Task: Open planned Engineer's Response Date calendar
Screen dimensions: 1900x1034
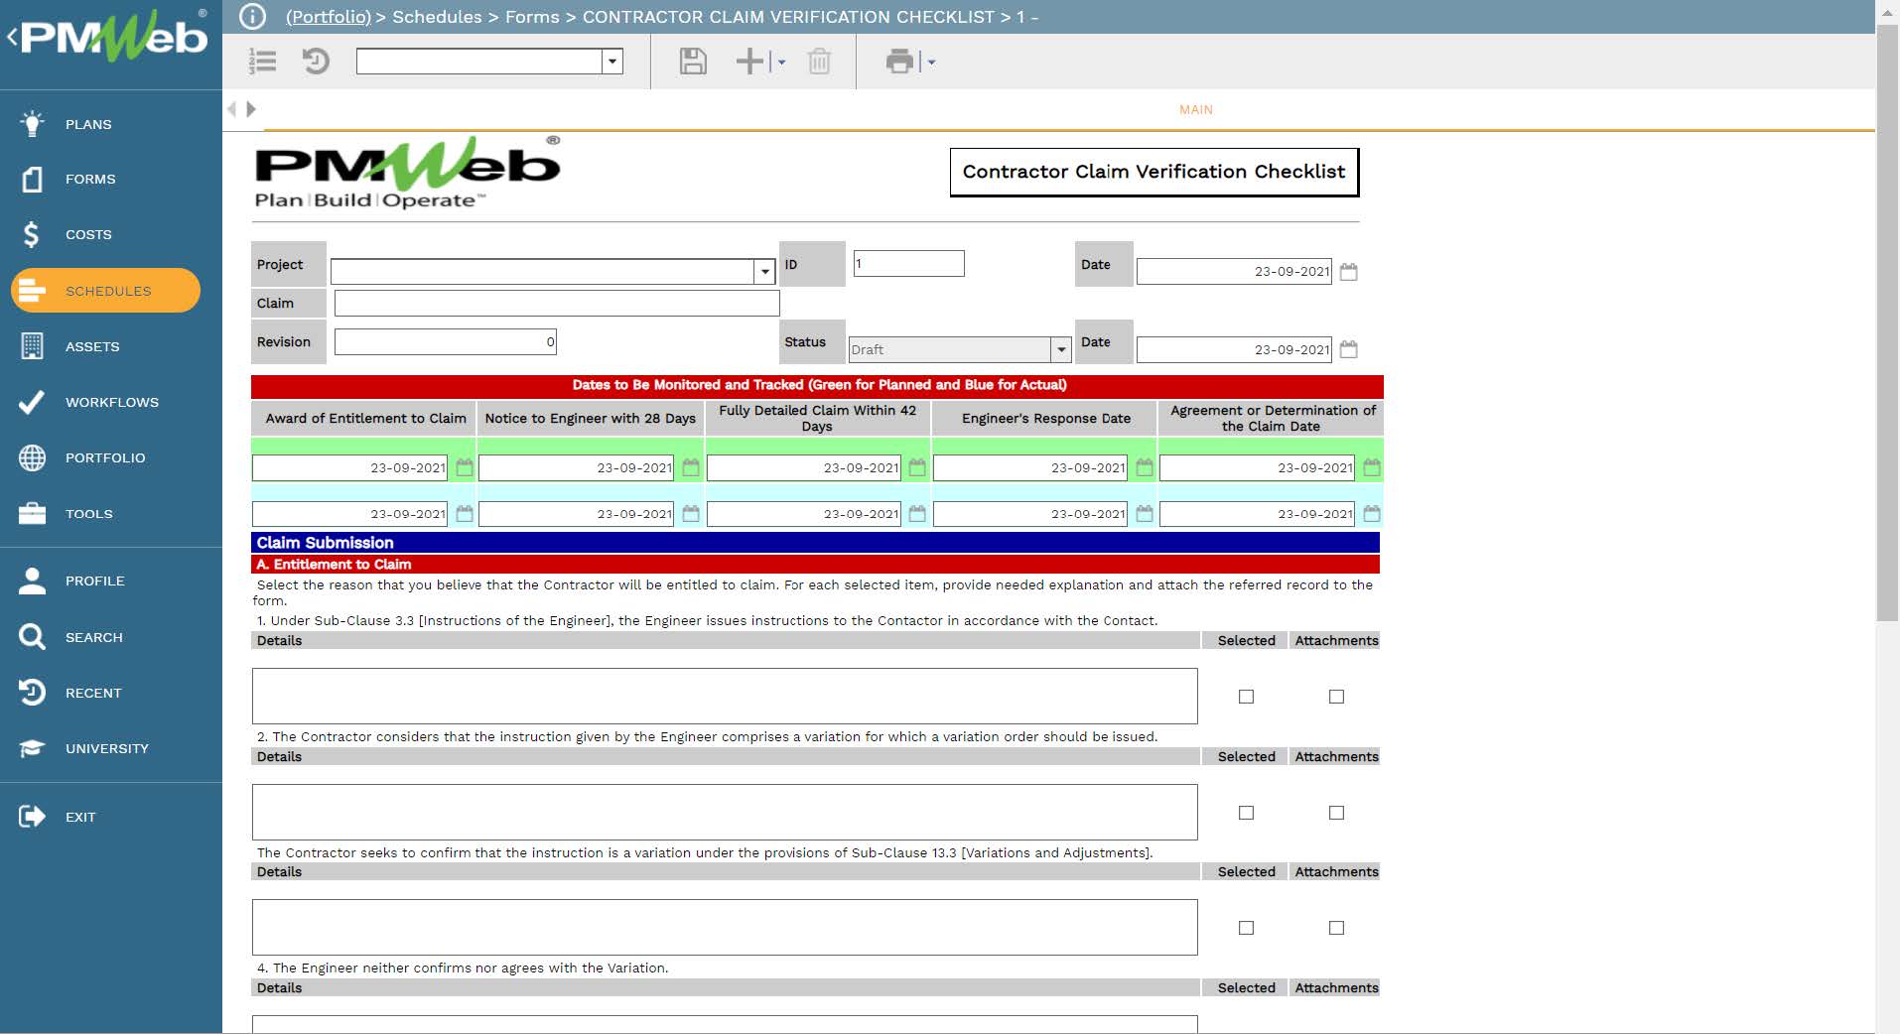Action: tap(1145, 467)
